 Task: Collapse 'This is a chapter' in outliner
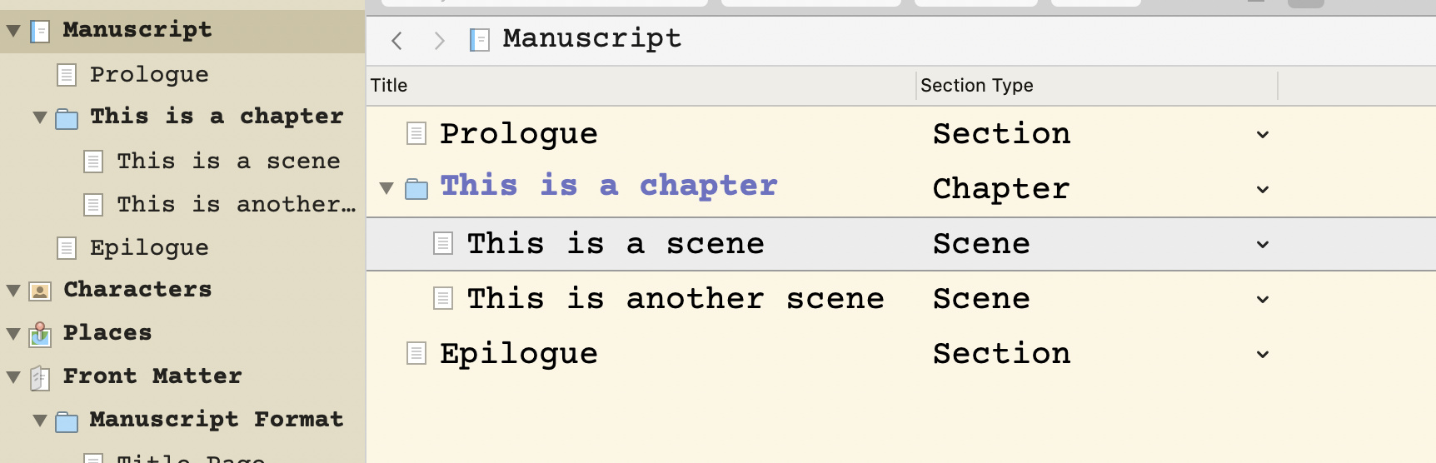pos(386,188)
